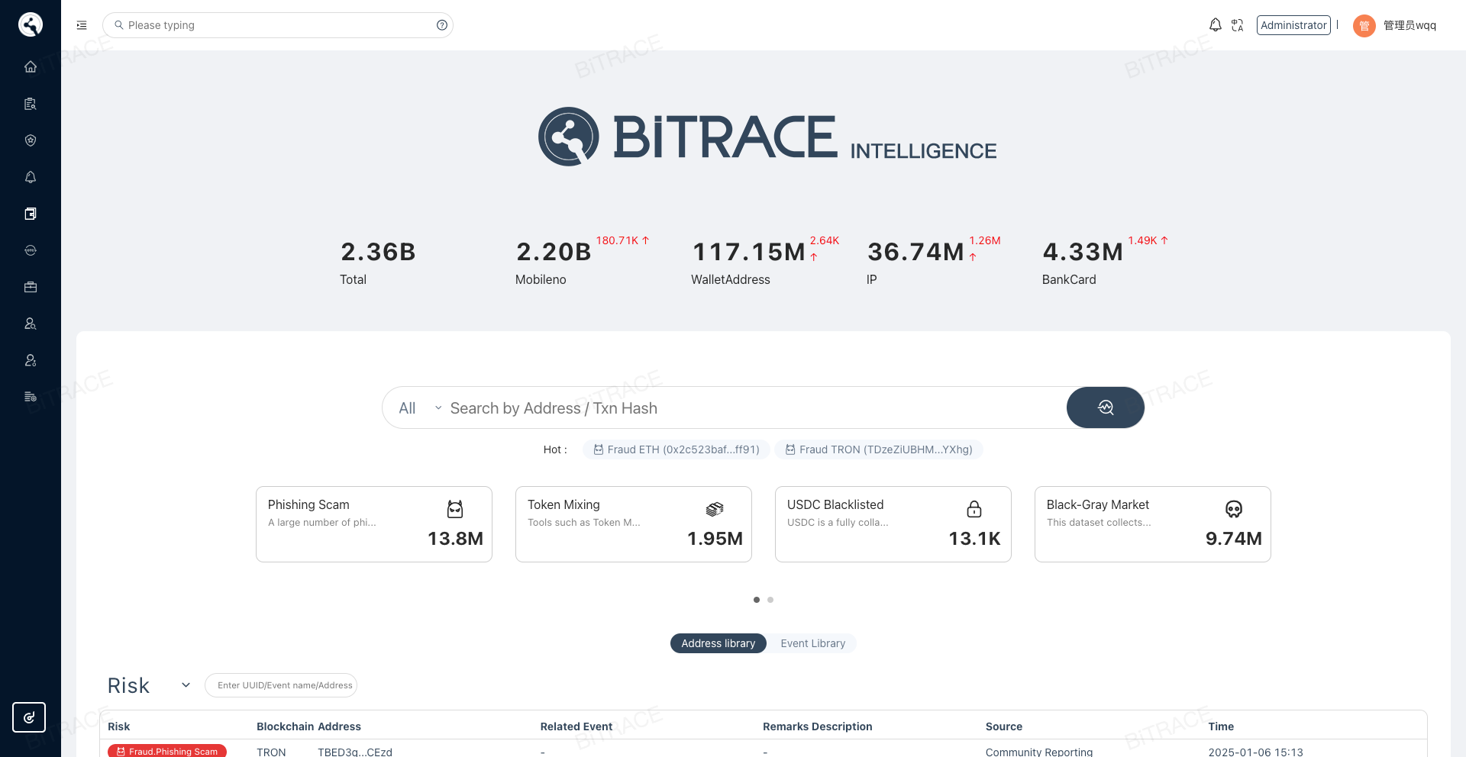Open the Home page from sidebar
Viewport: 1466px width, 757px height.
coord(31,66)
